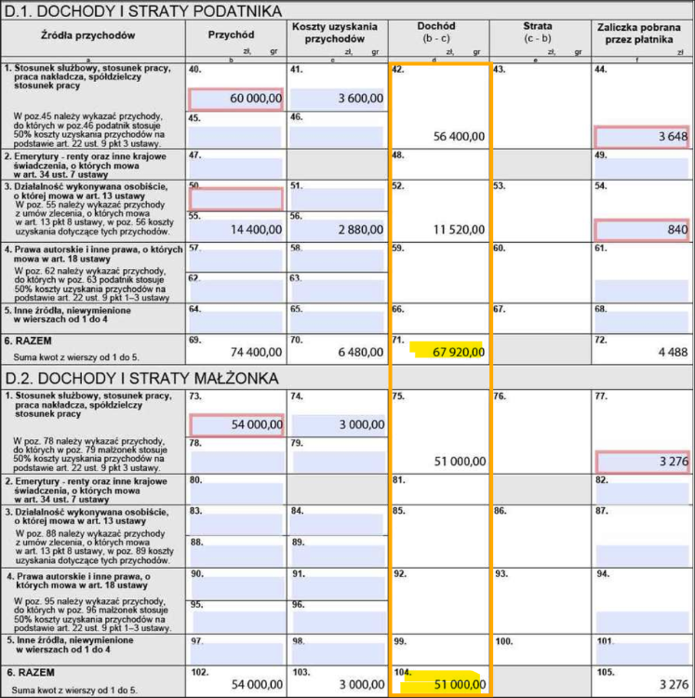Select field 44 advance payment 3 648

[642, 137]
